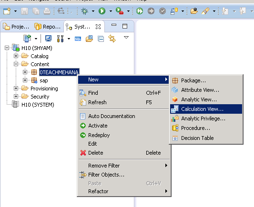Click the Save disk icon
Viewport: 254px width, 207px height.
[25, 11]
